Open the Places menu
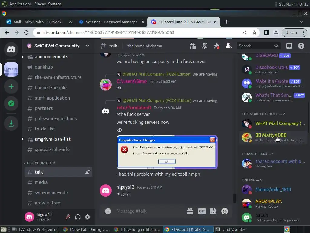 point(40,4)
